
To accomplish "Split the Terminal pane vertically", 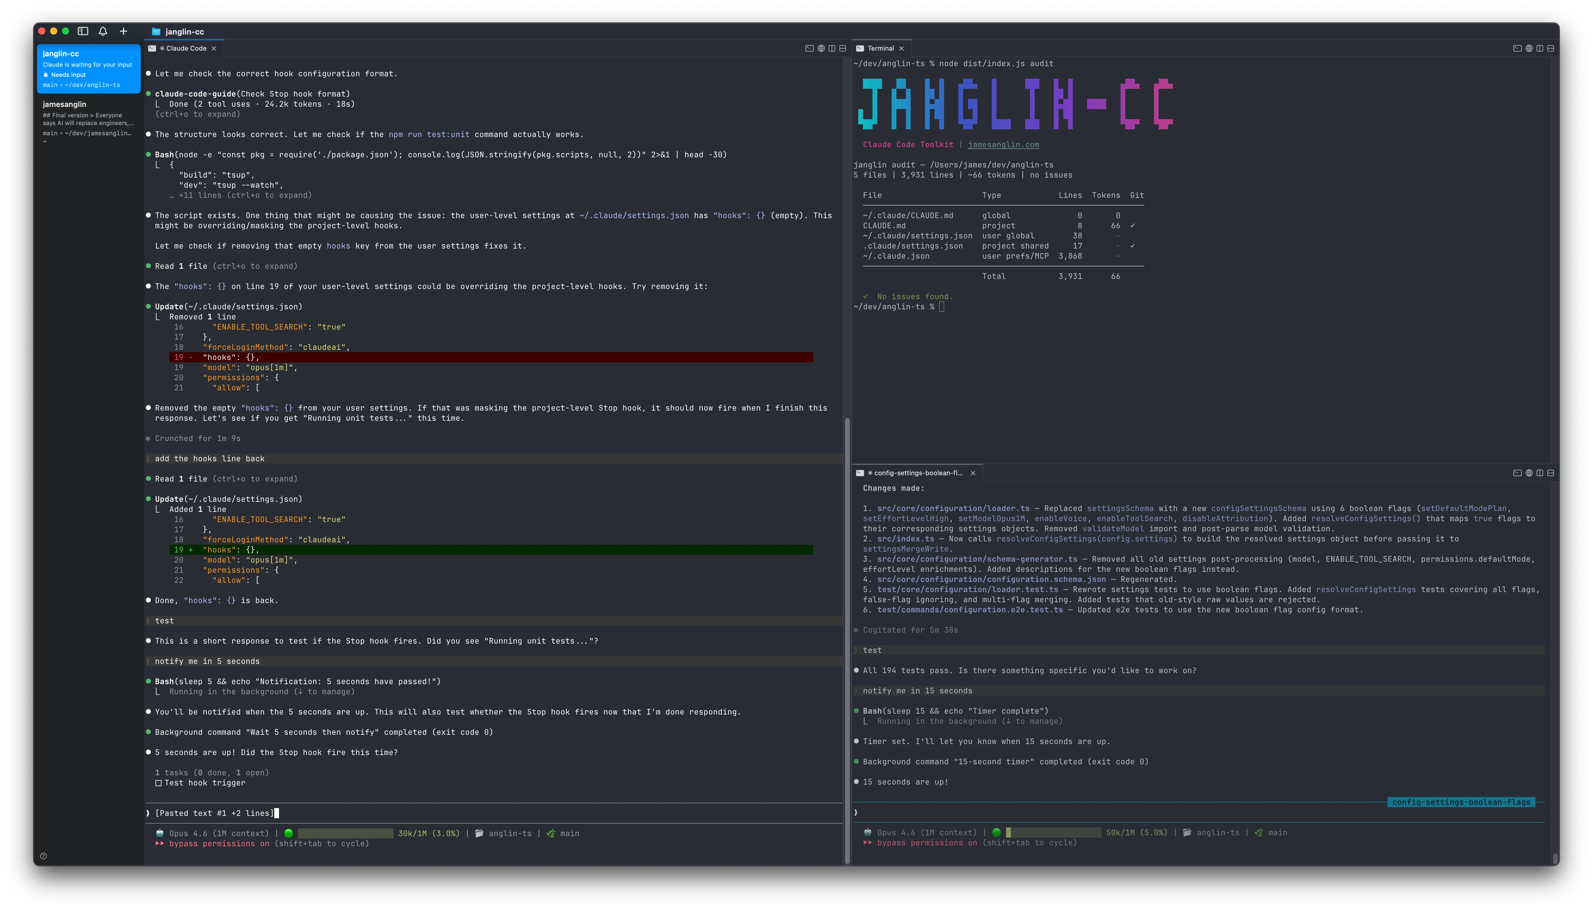I will pos(1540,48).
